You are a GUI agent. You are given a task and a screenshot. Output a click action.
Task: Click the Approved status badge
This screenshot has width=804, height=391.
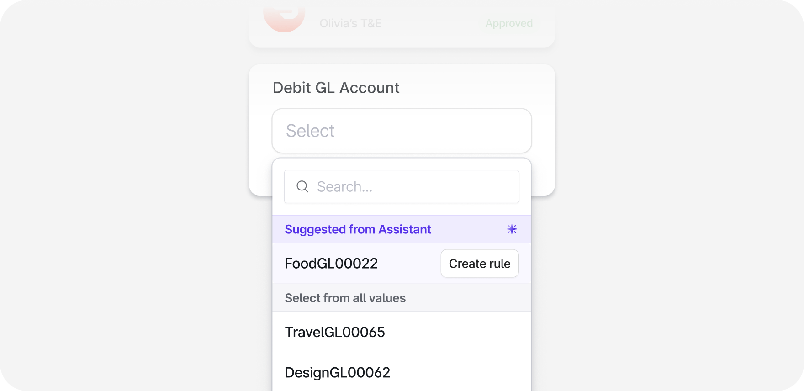tap(509, 23)
